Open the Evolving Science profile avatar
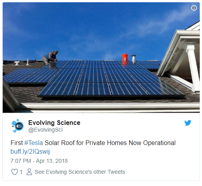The width and height of the screenshot is (202, 186). pyautogui.click(x=18, y=126)
